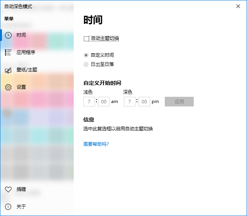Show the 关于 page

37,207
